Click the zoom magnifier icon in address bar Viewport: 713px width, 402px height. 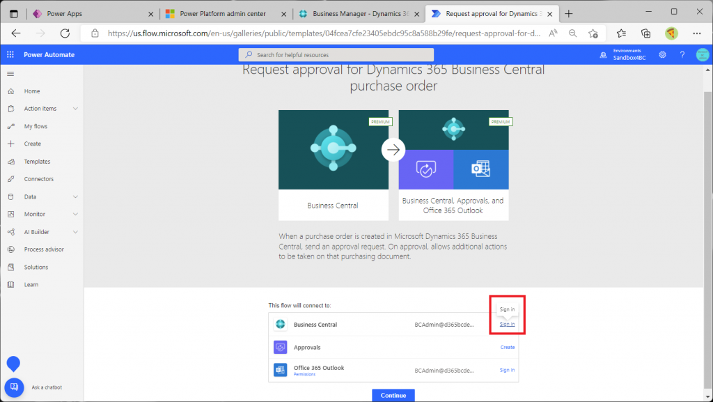572,33
